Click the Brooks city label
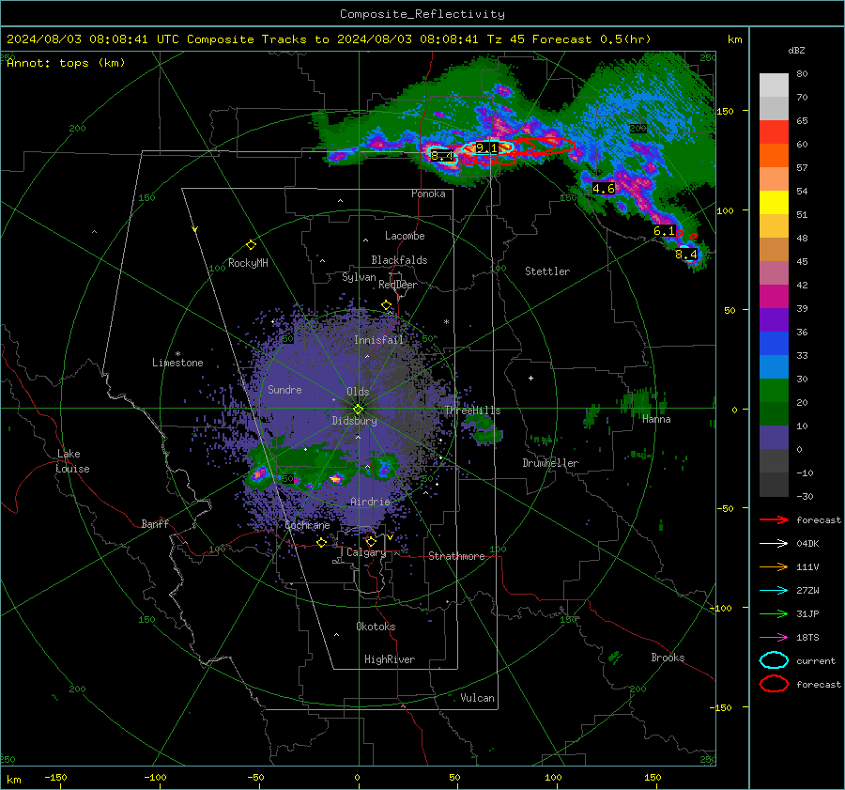This screenshot has width=845, height=790. (x=668, y=658)
